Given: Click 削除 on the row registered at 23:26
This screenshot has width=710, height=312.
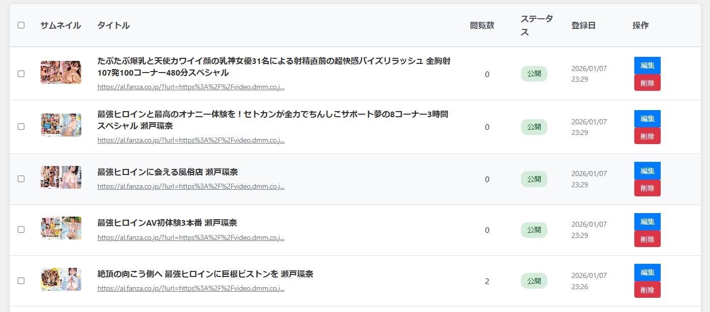Looking at the screenshot, I should [x=647, y=290].
